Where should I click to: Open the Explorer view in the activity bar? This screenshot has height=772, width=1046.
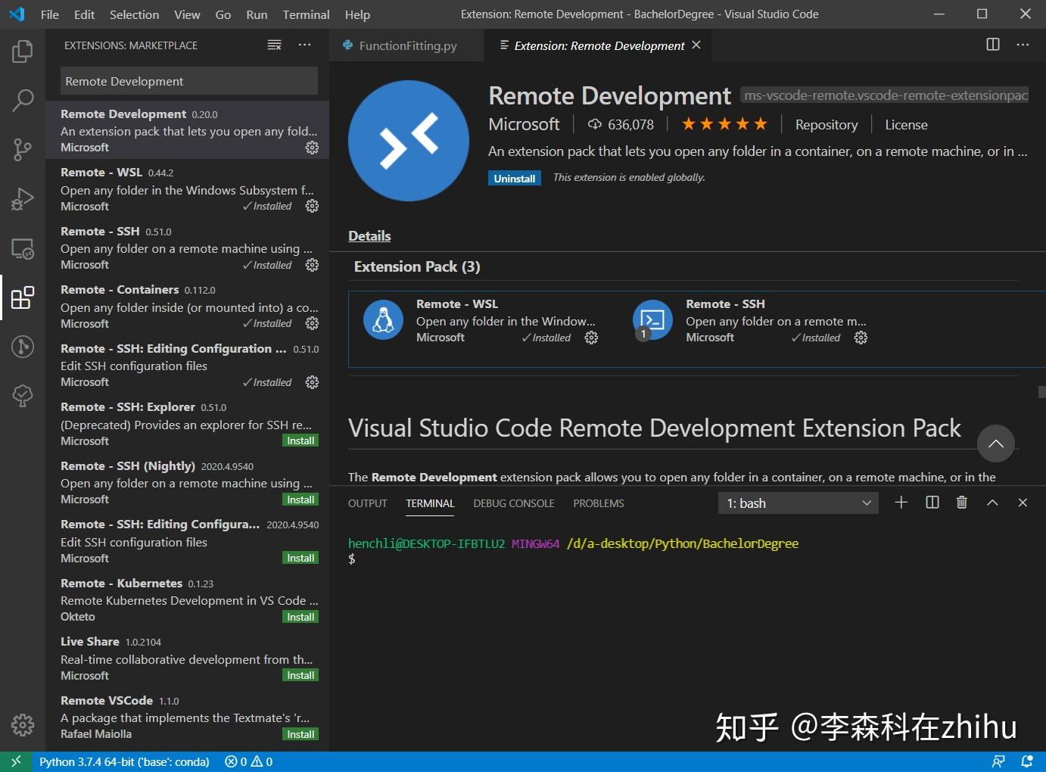(22, 51)
